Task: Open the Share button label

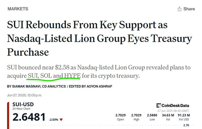Action: (x=189, y=9)
